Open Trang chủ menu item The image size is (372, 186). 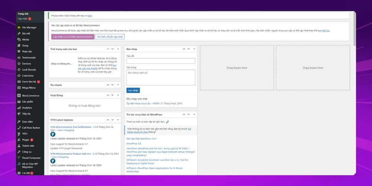(23, 14)
